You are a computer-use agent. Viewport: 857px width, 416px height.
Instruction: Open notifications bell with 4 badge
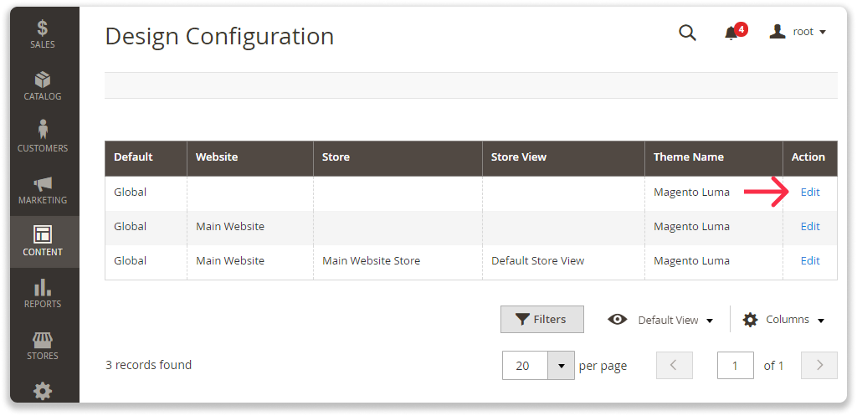click(732, 33)
